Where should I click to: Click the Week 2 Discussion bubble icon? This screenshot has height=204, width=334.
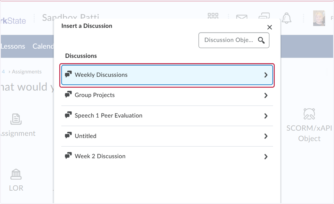point(68,156)
